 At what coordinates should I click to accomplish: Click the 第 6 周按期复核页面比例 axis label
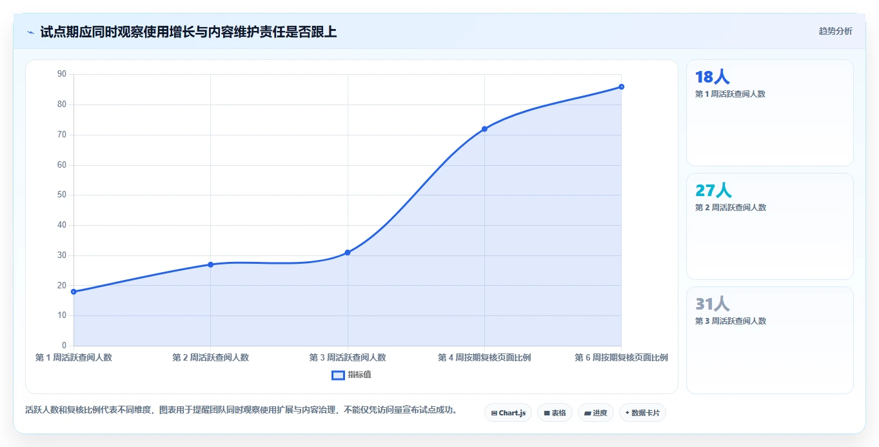tap(621, 357)
